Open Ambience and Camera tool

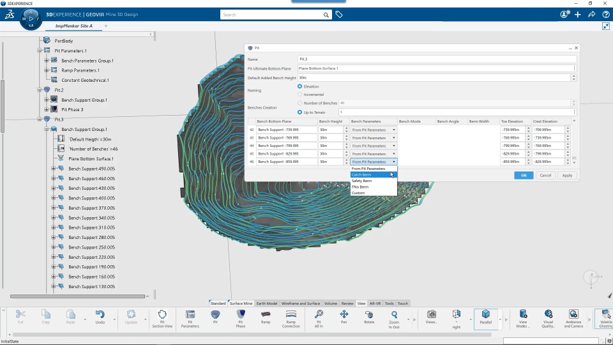pos(573,319)
